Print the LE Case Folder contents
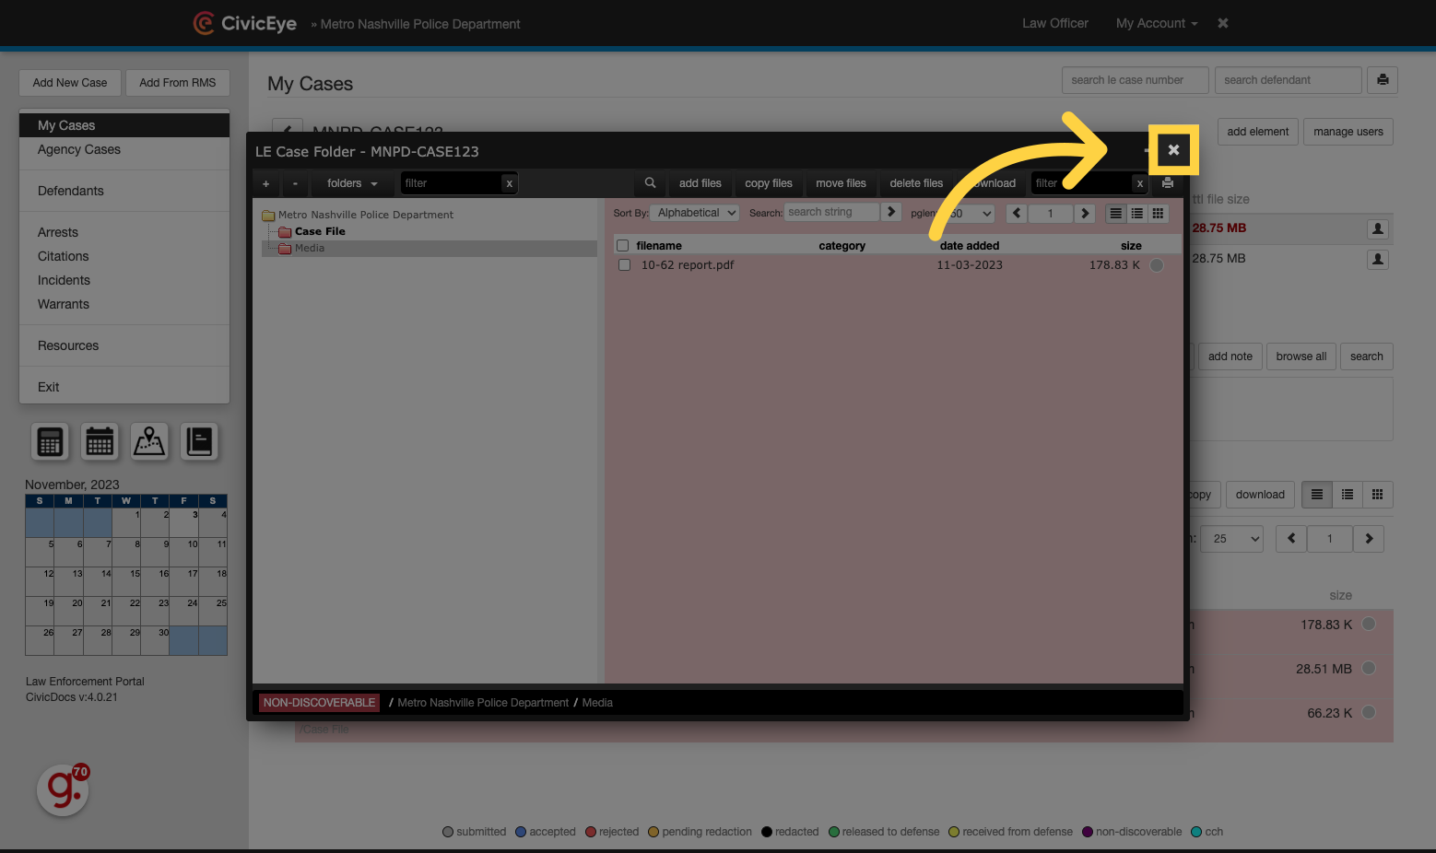The height and width of the screenshot is (853, 1436). 1168,182
